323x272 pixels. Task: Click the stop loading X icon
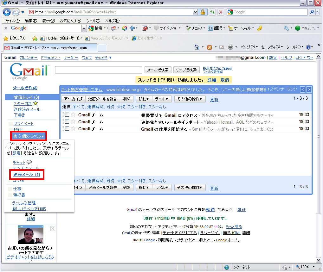(220, 12)
